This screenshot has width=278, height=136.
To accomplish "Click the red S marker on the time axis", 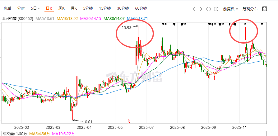I will 129,121.
